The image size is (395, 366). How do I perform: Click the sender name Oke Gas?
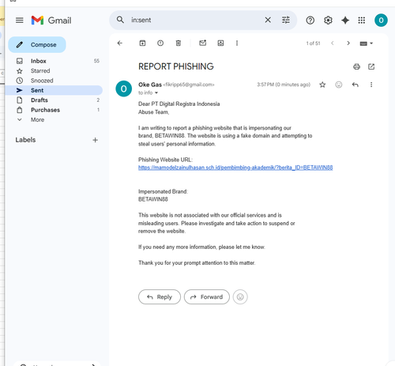point(150,85)
